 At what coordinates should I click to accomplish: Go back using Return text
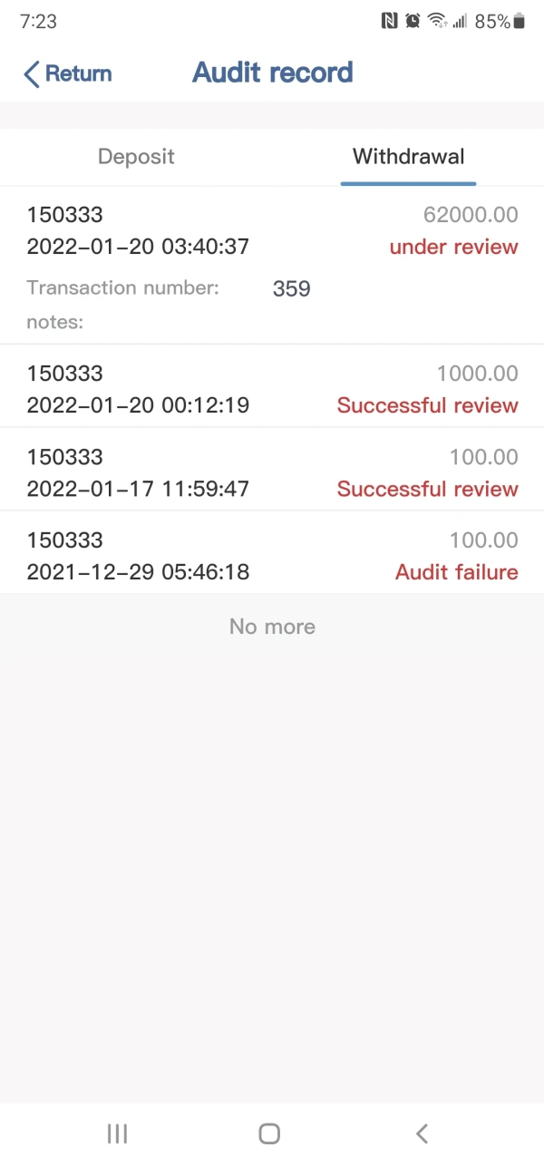coord(79,74)
